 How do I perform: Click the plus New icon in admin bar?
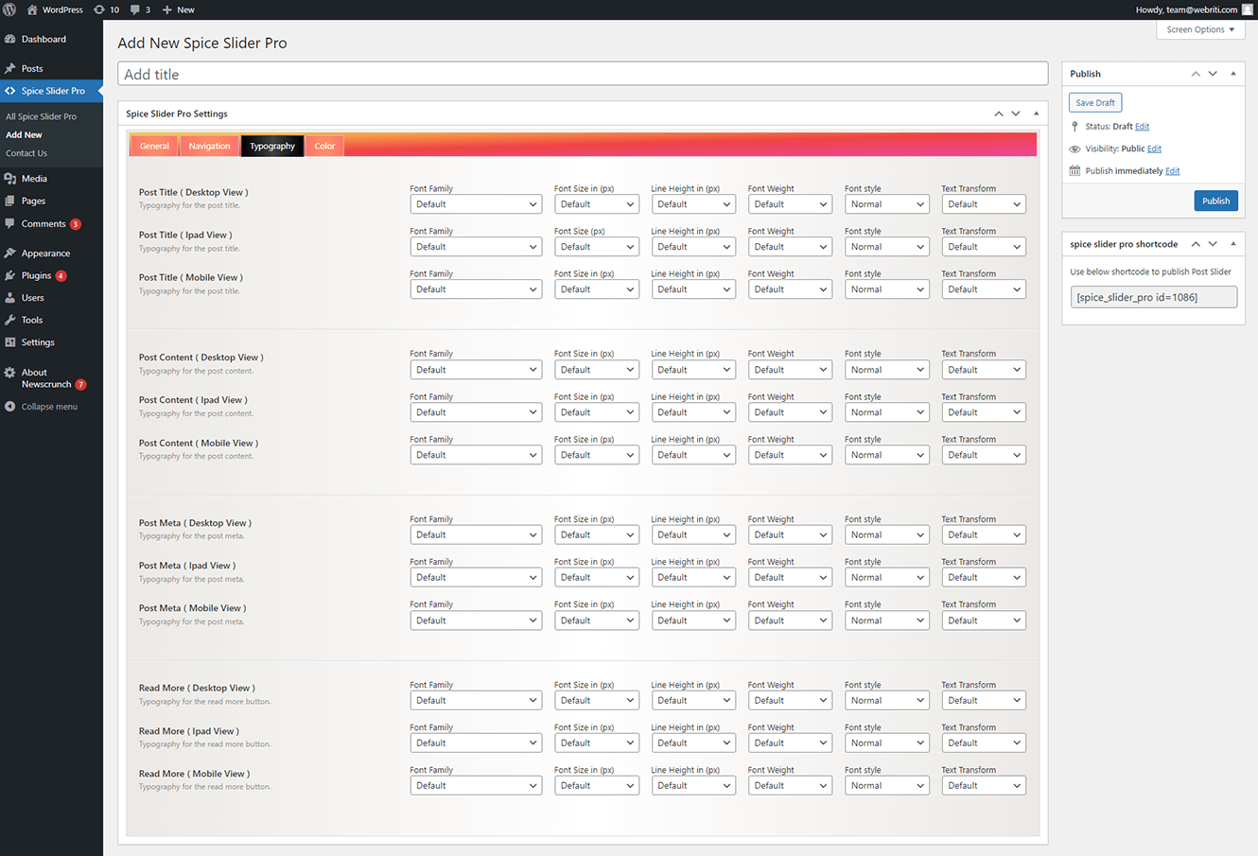click(x=167, y=9)
